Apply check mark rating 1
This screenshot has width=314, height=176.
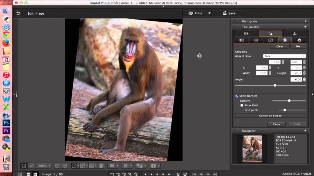113,174
